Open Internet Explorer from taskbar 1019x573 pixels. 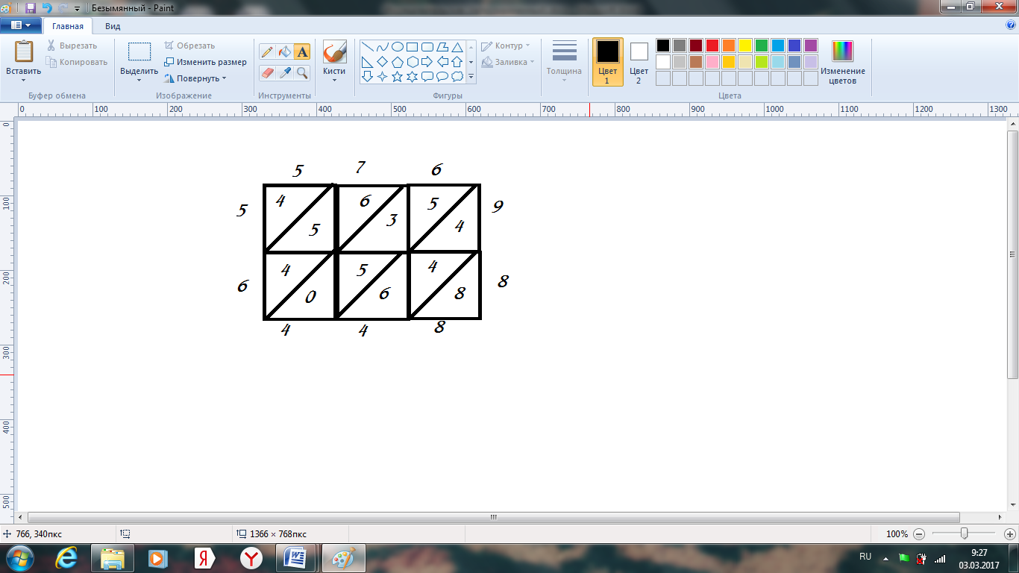(66, 558)
